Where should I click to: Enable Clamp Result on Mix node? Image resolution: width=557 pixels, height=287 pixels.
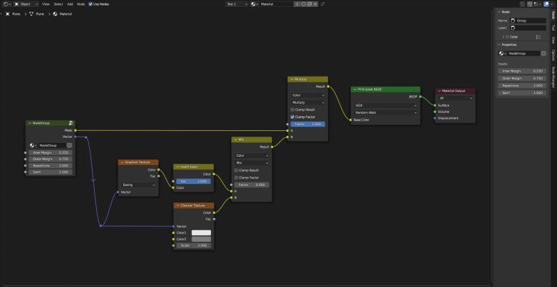(x=236, y=171)
